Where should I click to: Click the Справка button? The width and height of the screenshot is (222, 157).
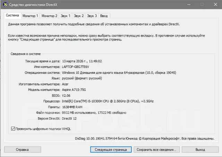click(x=23, y=150)
